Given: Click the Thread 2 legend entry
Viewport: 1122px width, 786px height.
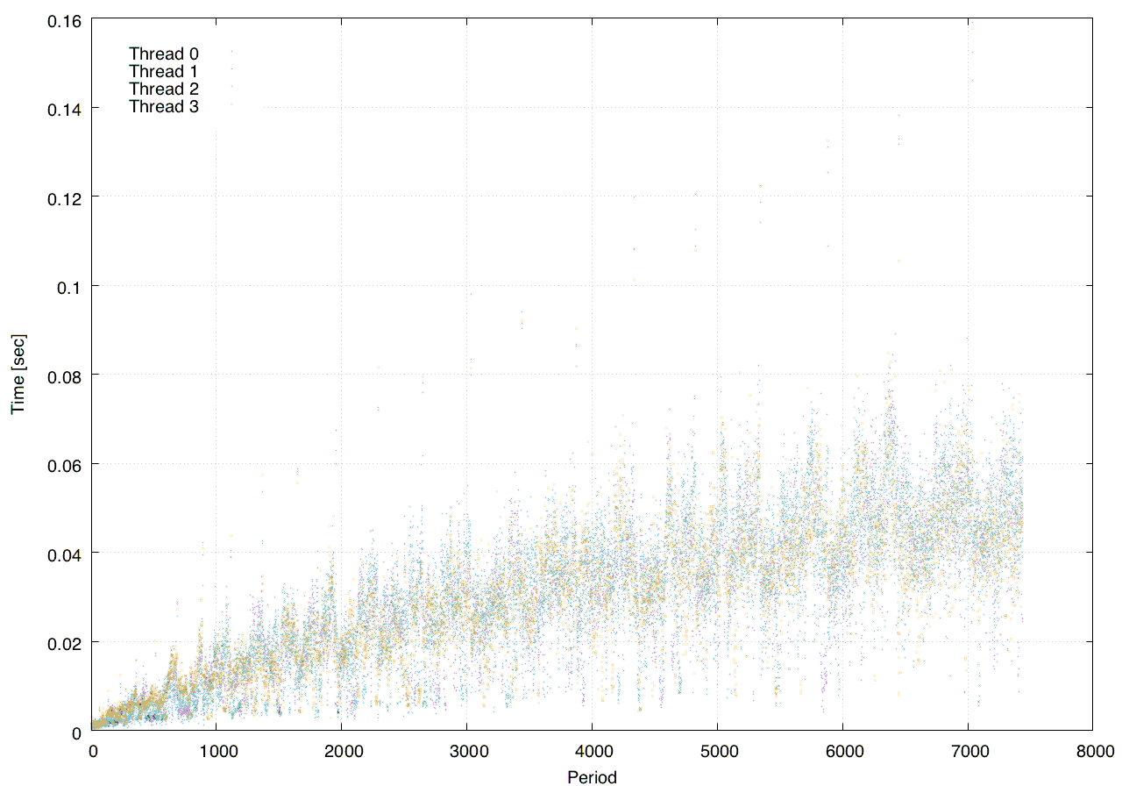Looking at the screenshot, I should tap(164, 89).
